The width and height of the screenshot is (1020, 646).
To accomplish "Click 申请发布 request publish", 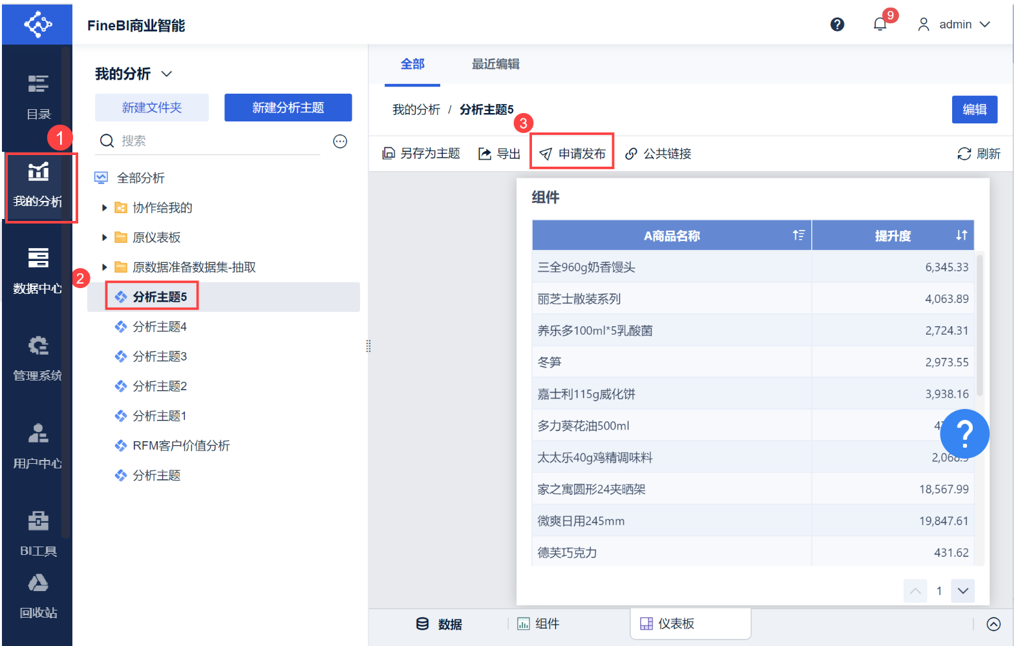I will [x=573, y=154].
